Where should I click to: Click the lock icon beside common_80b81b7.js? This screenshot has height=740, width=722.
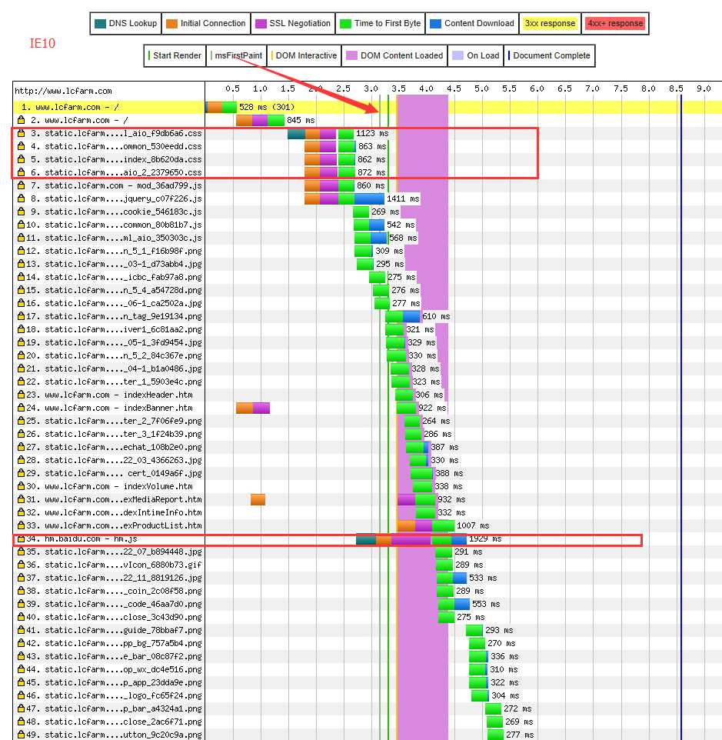[21, 225]
